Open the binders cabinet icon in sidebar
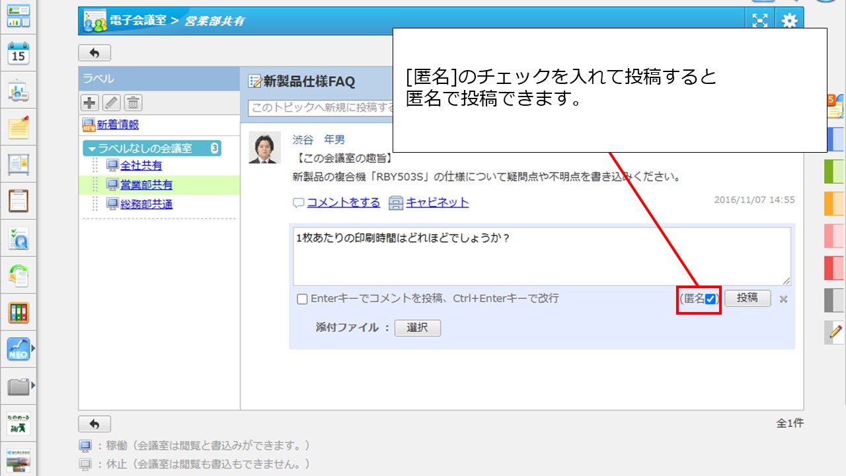 19,313
